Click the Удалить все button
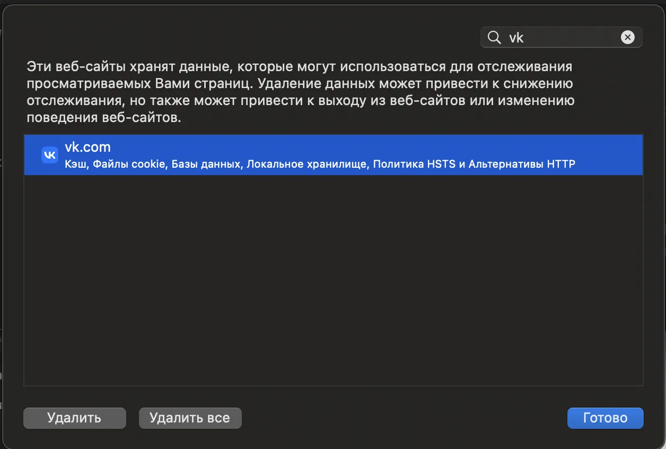 [190, 418]
